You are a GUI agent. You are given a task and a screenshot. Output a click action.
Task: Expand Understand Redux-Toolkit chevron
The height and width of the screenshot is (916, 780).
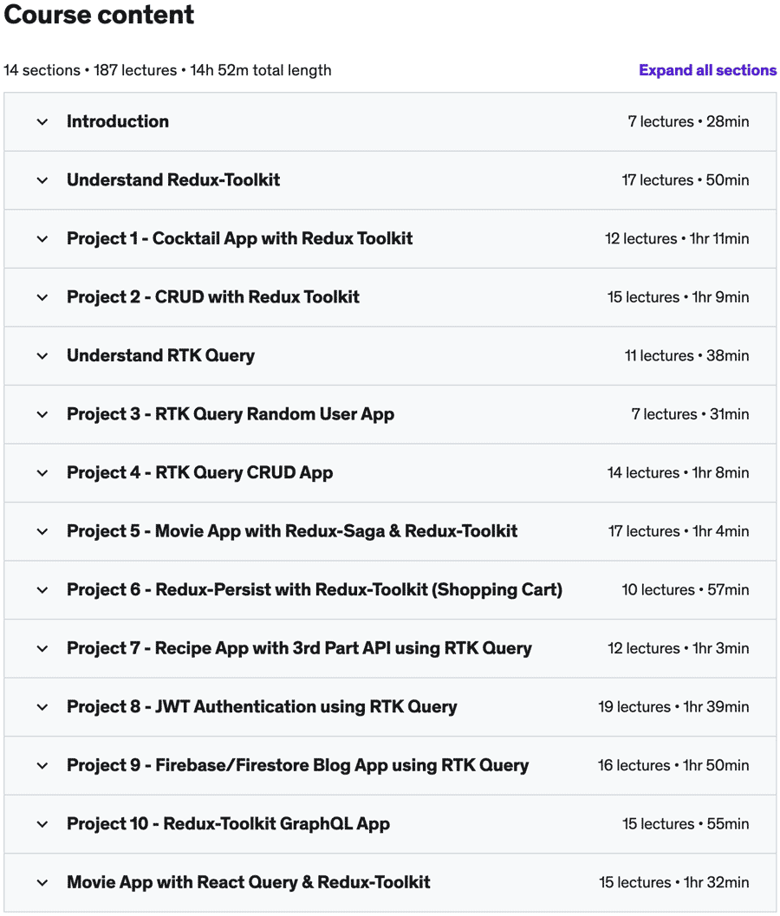pos(42,180)
